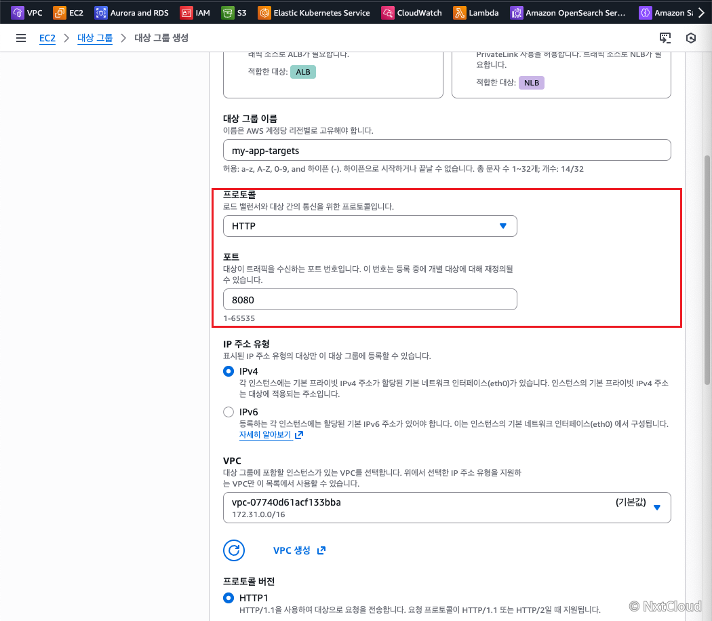Open Lambda from the favorites bar

(483, 13)
